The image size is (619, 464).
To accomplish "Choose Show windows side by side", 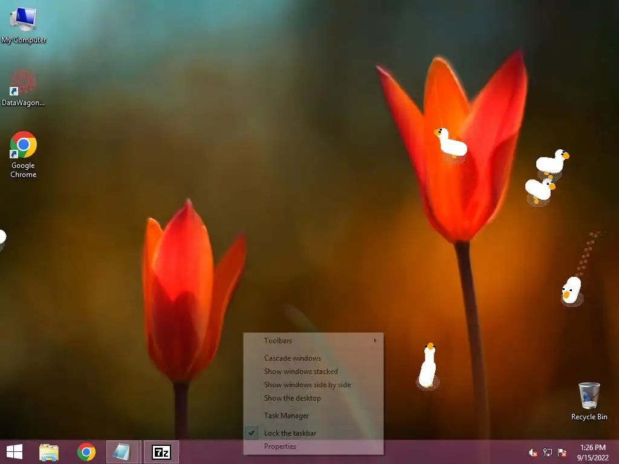I will [314, 385].
